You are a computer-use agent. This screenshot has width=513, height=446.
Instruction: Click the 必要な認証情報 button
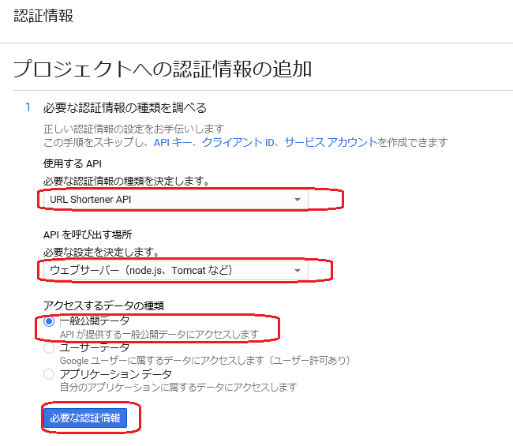coord(85,418)
